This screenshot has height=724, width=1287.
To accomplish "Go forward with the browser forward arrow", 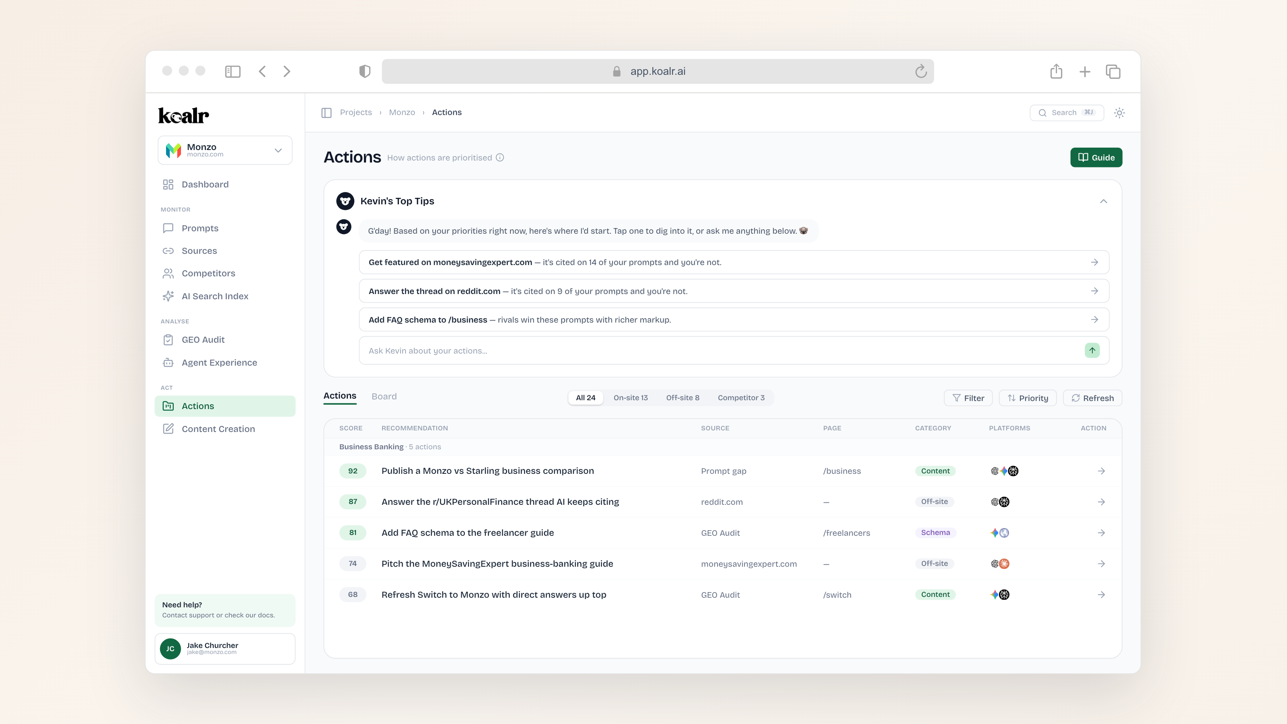I will [x=287, y=72].
